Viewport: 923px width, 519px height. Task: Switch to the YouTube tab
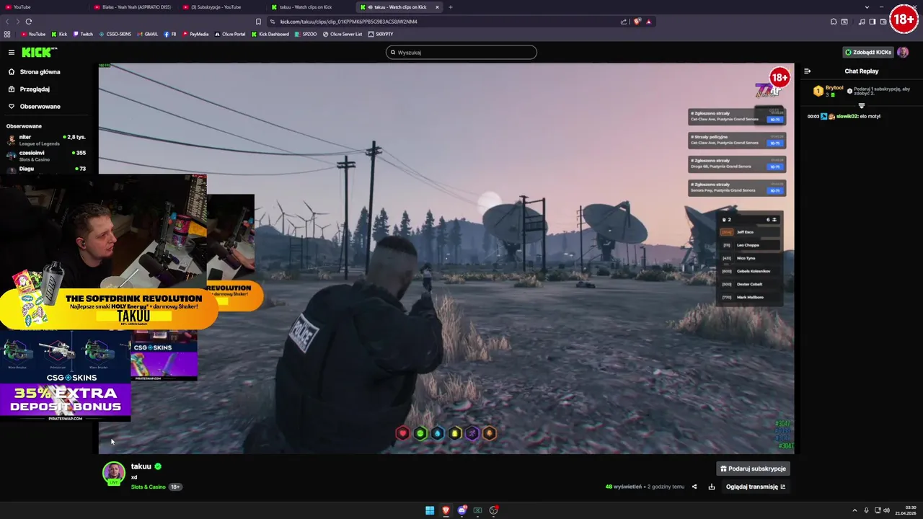point(43,7)
